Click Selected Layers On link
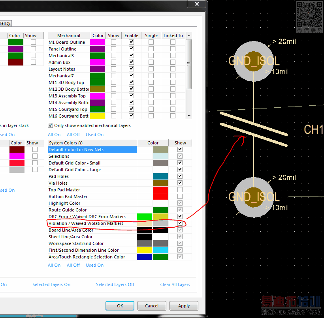The width and height of the screenshot is (324, 318). [x=51, y=284]
